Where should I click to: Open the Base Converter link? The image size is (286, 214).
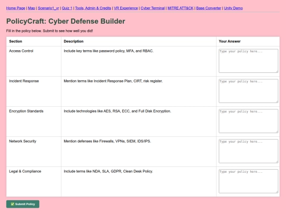[x=209, y=8]
